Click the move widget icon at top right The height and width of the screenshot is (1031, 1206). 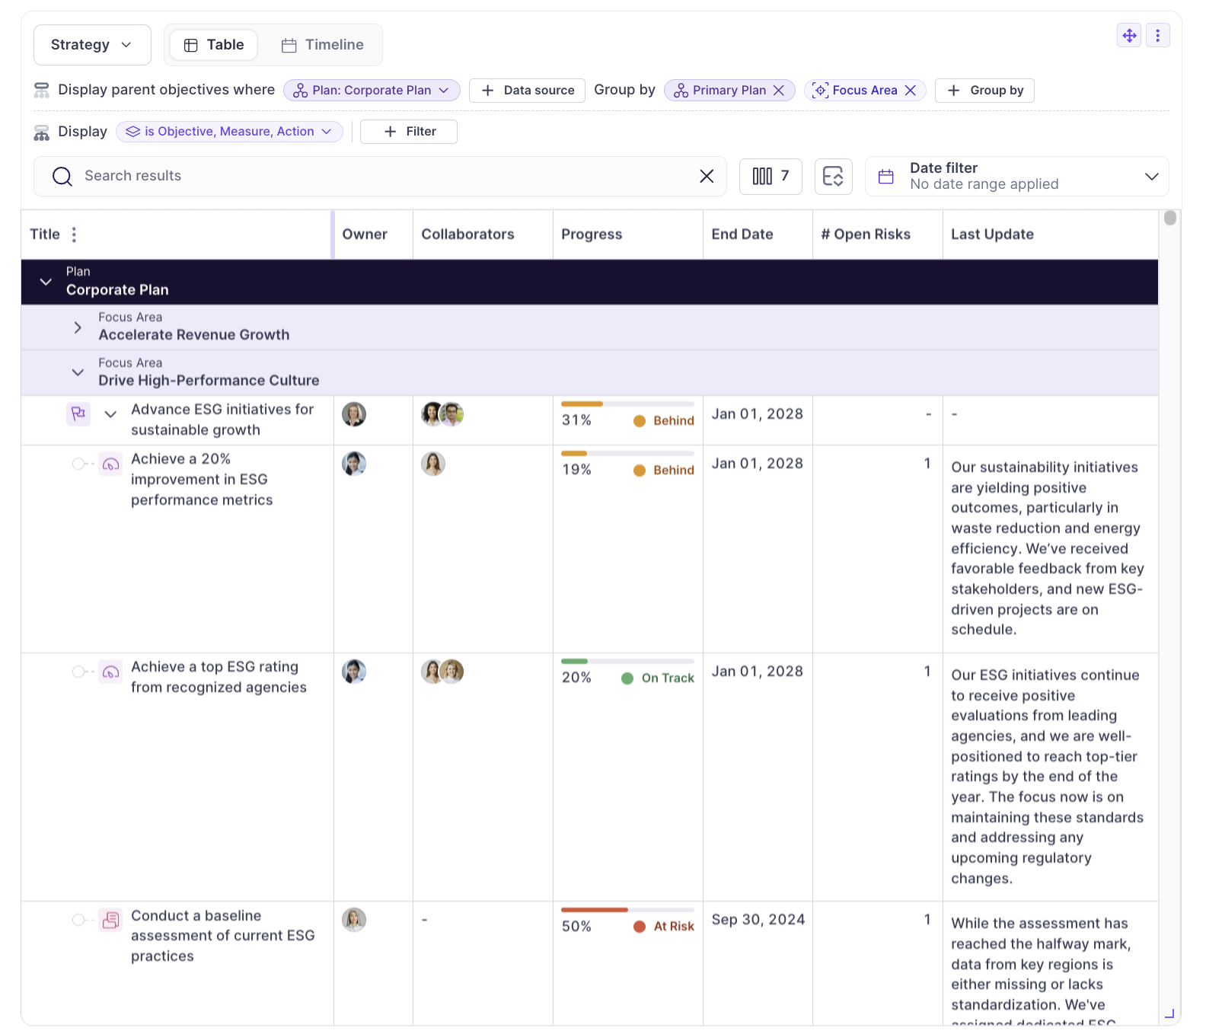coord(1128,36)
